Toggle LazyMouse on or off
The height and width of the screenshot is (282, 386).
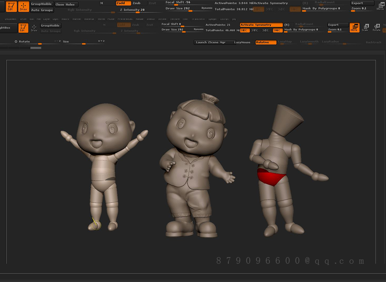242,42
